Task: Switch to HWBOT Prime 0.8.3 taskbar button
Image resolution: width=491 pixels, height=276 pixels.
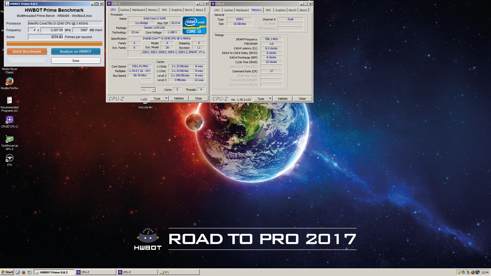Action: pyautogui.click(x=54, y=272)
